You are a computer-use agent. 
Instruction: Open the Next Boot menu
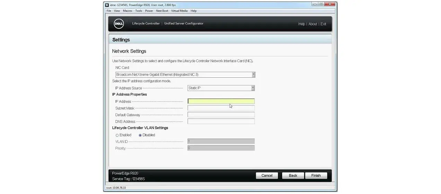point(162,11)
